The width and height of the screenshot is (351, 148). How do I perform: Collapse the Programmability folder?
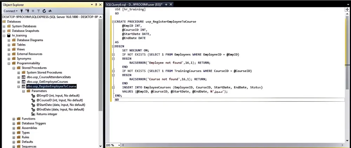point(9,63)
